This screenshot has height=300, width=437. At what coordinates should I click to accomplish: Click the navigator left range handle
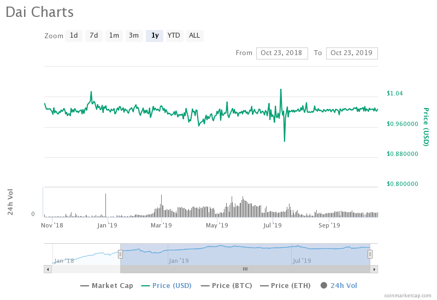pyautogui.click(x=120, y=254)
